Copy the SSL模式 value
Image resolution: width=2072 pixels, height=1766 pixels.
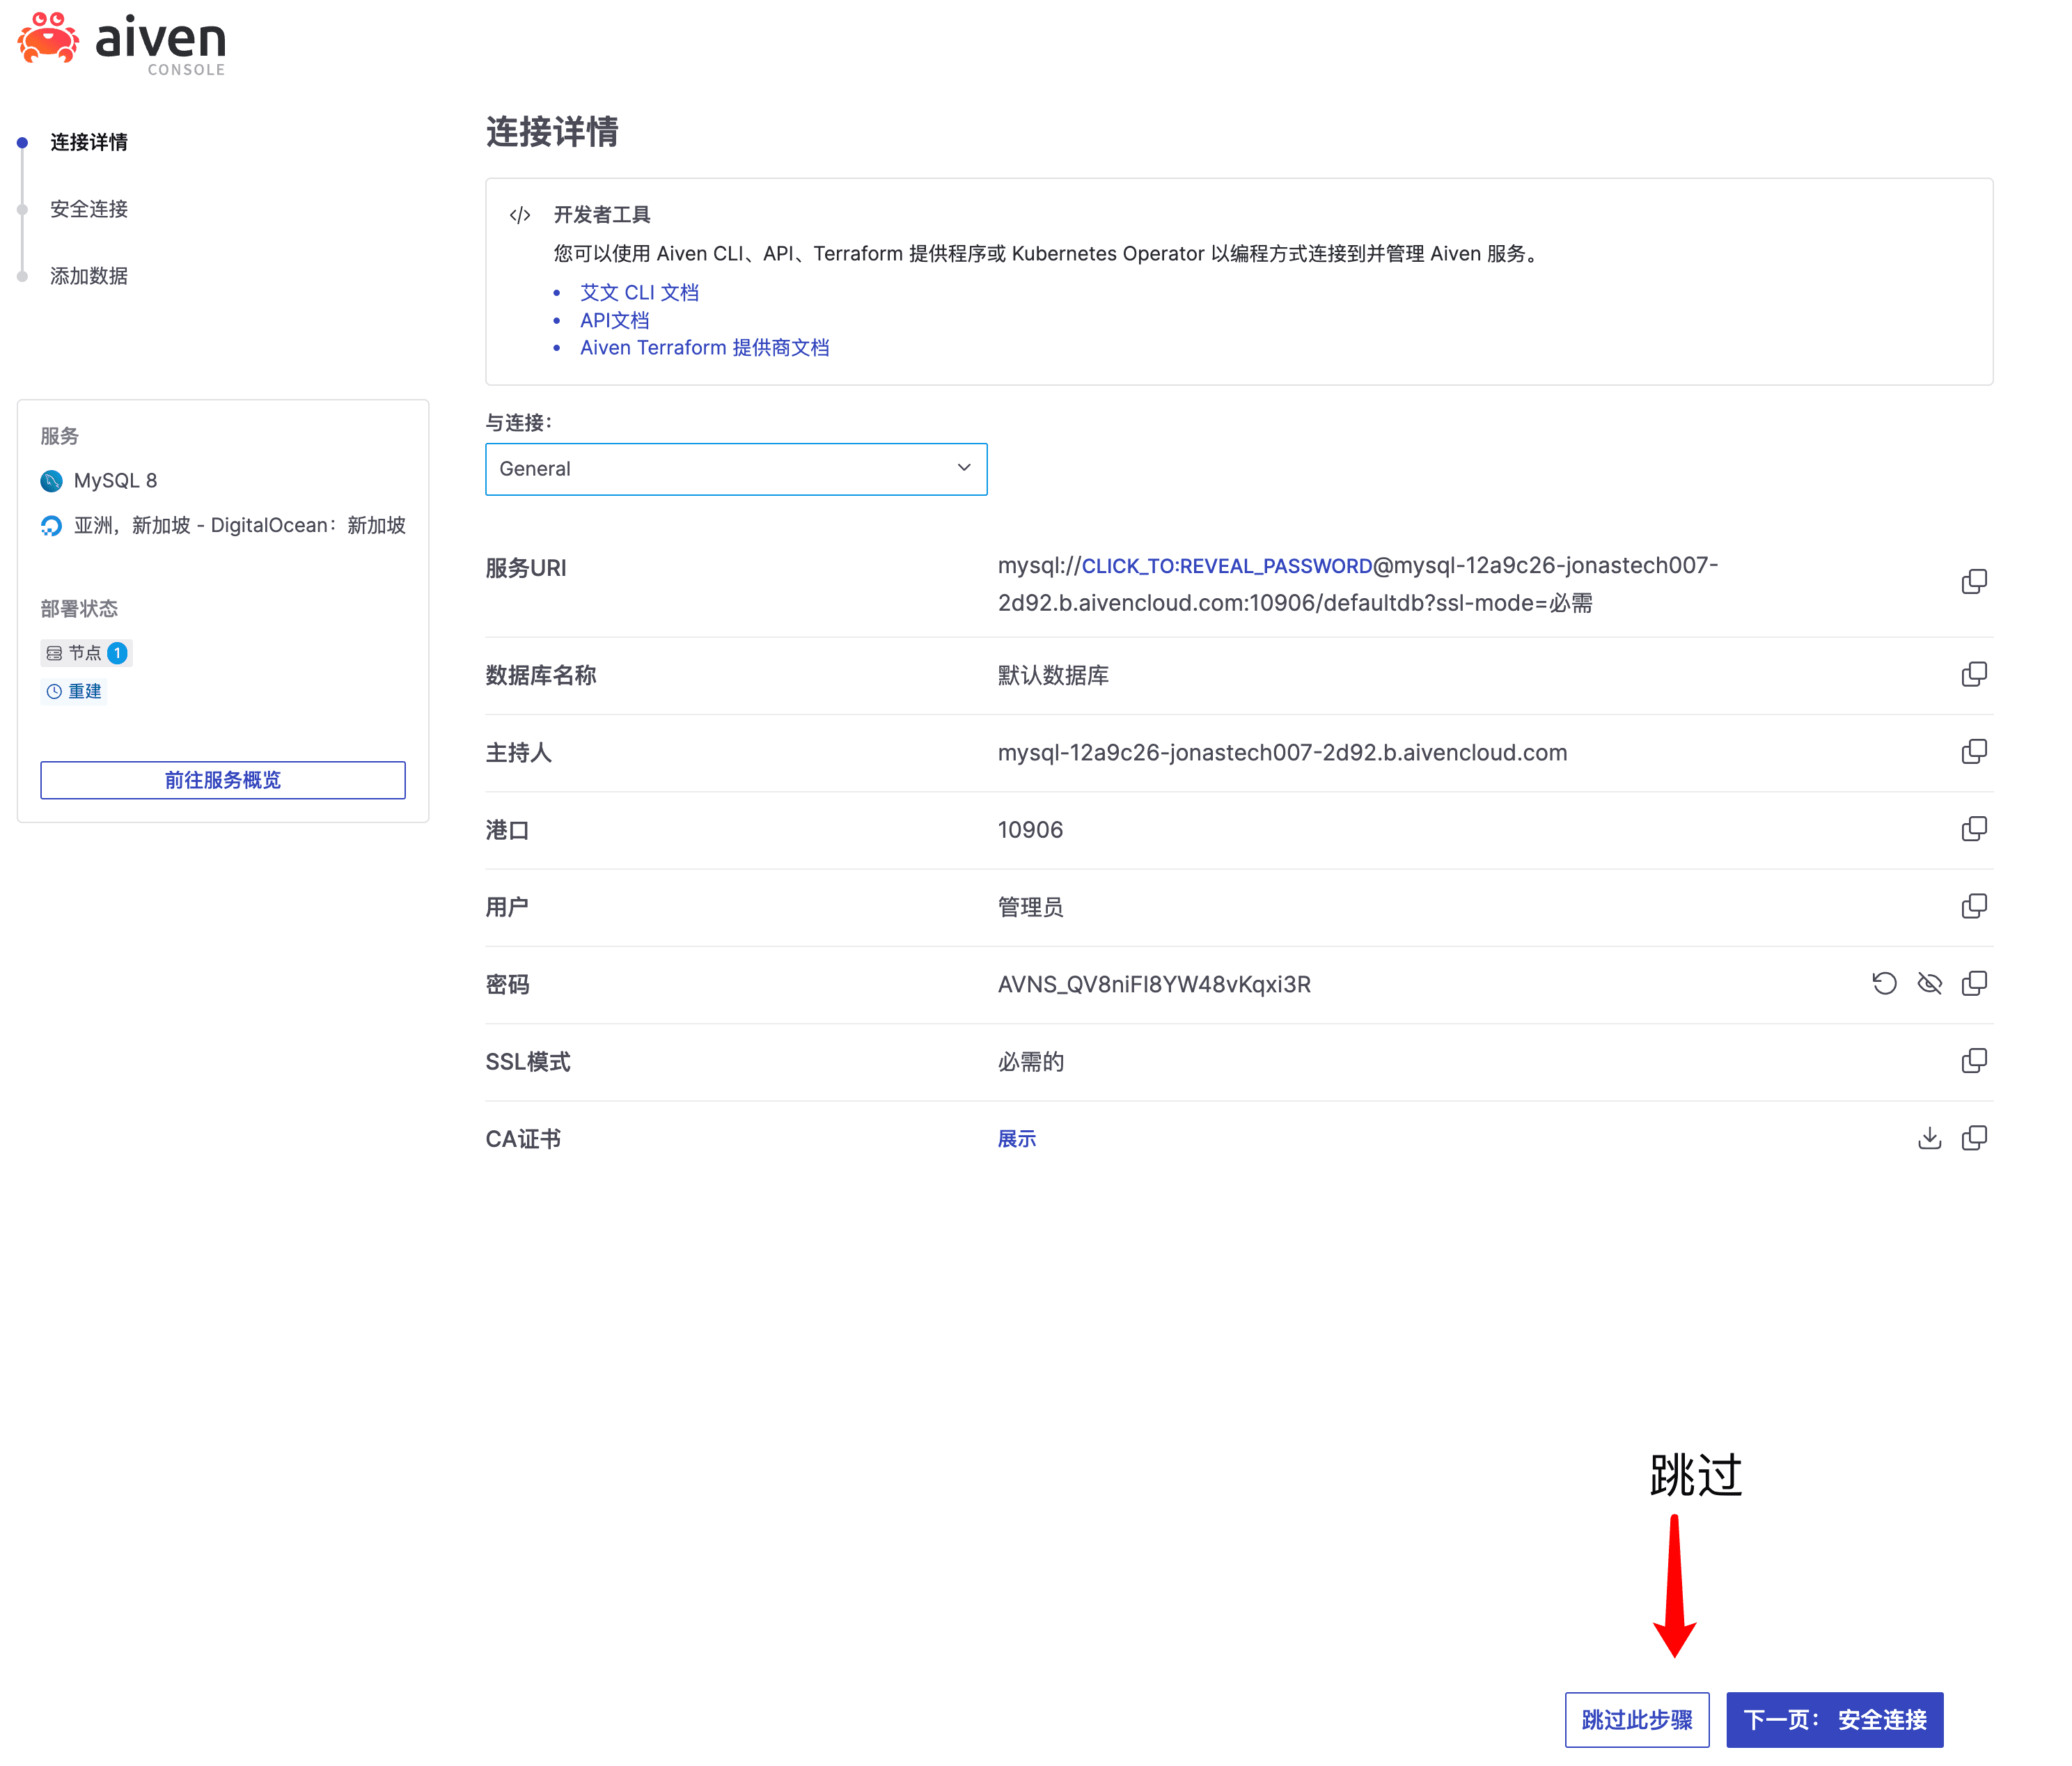1973,1061
